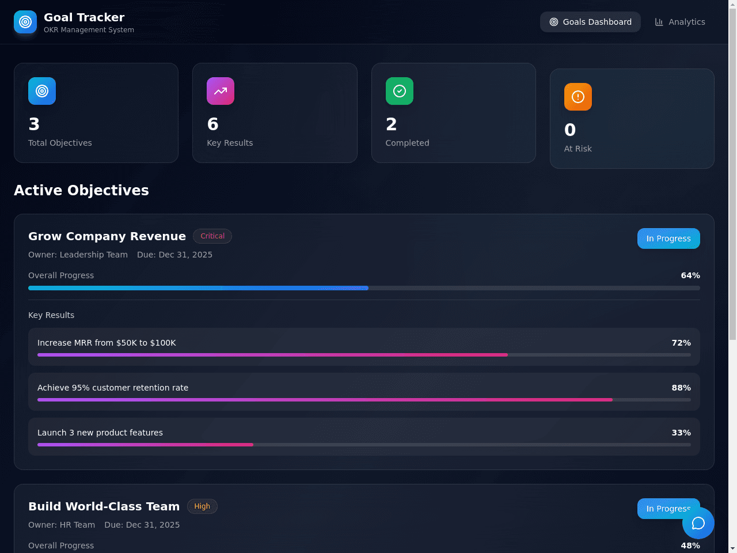This screenshot has height=553, width=737.
Task: Click the Build World-Class Team objective title
Action: tap(104, 506)
